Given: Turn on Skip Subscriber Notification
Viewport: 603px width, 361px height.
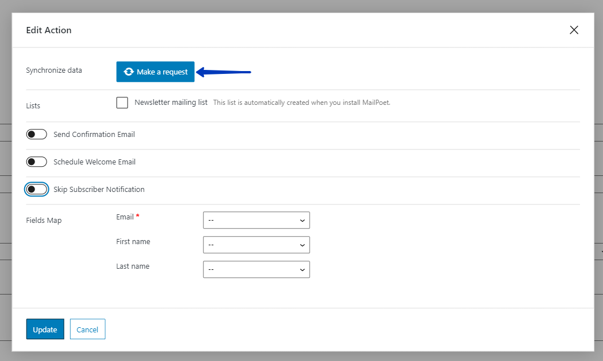Looking at the screenshot, I should [36, 189].
